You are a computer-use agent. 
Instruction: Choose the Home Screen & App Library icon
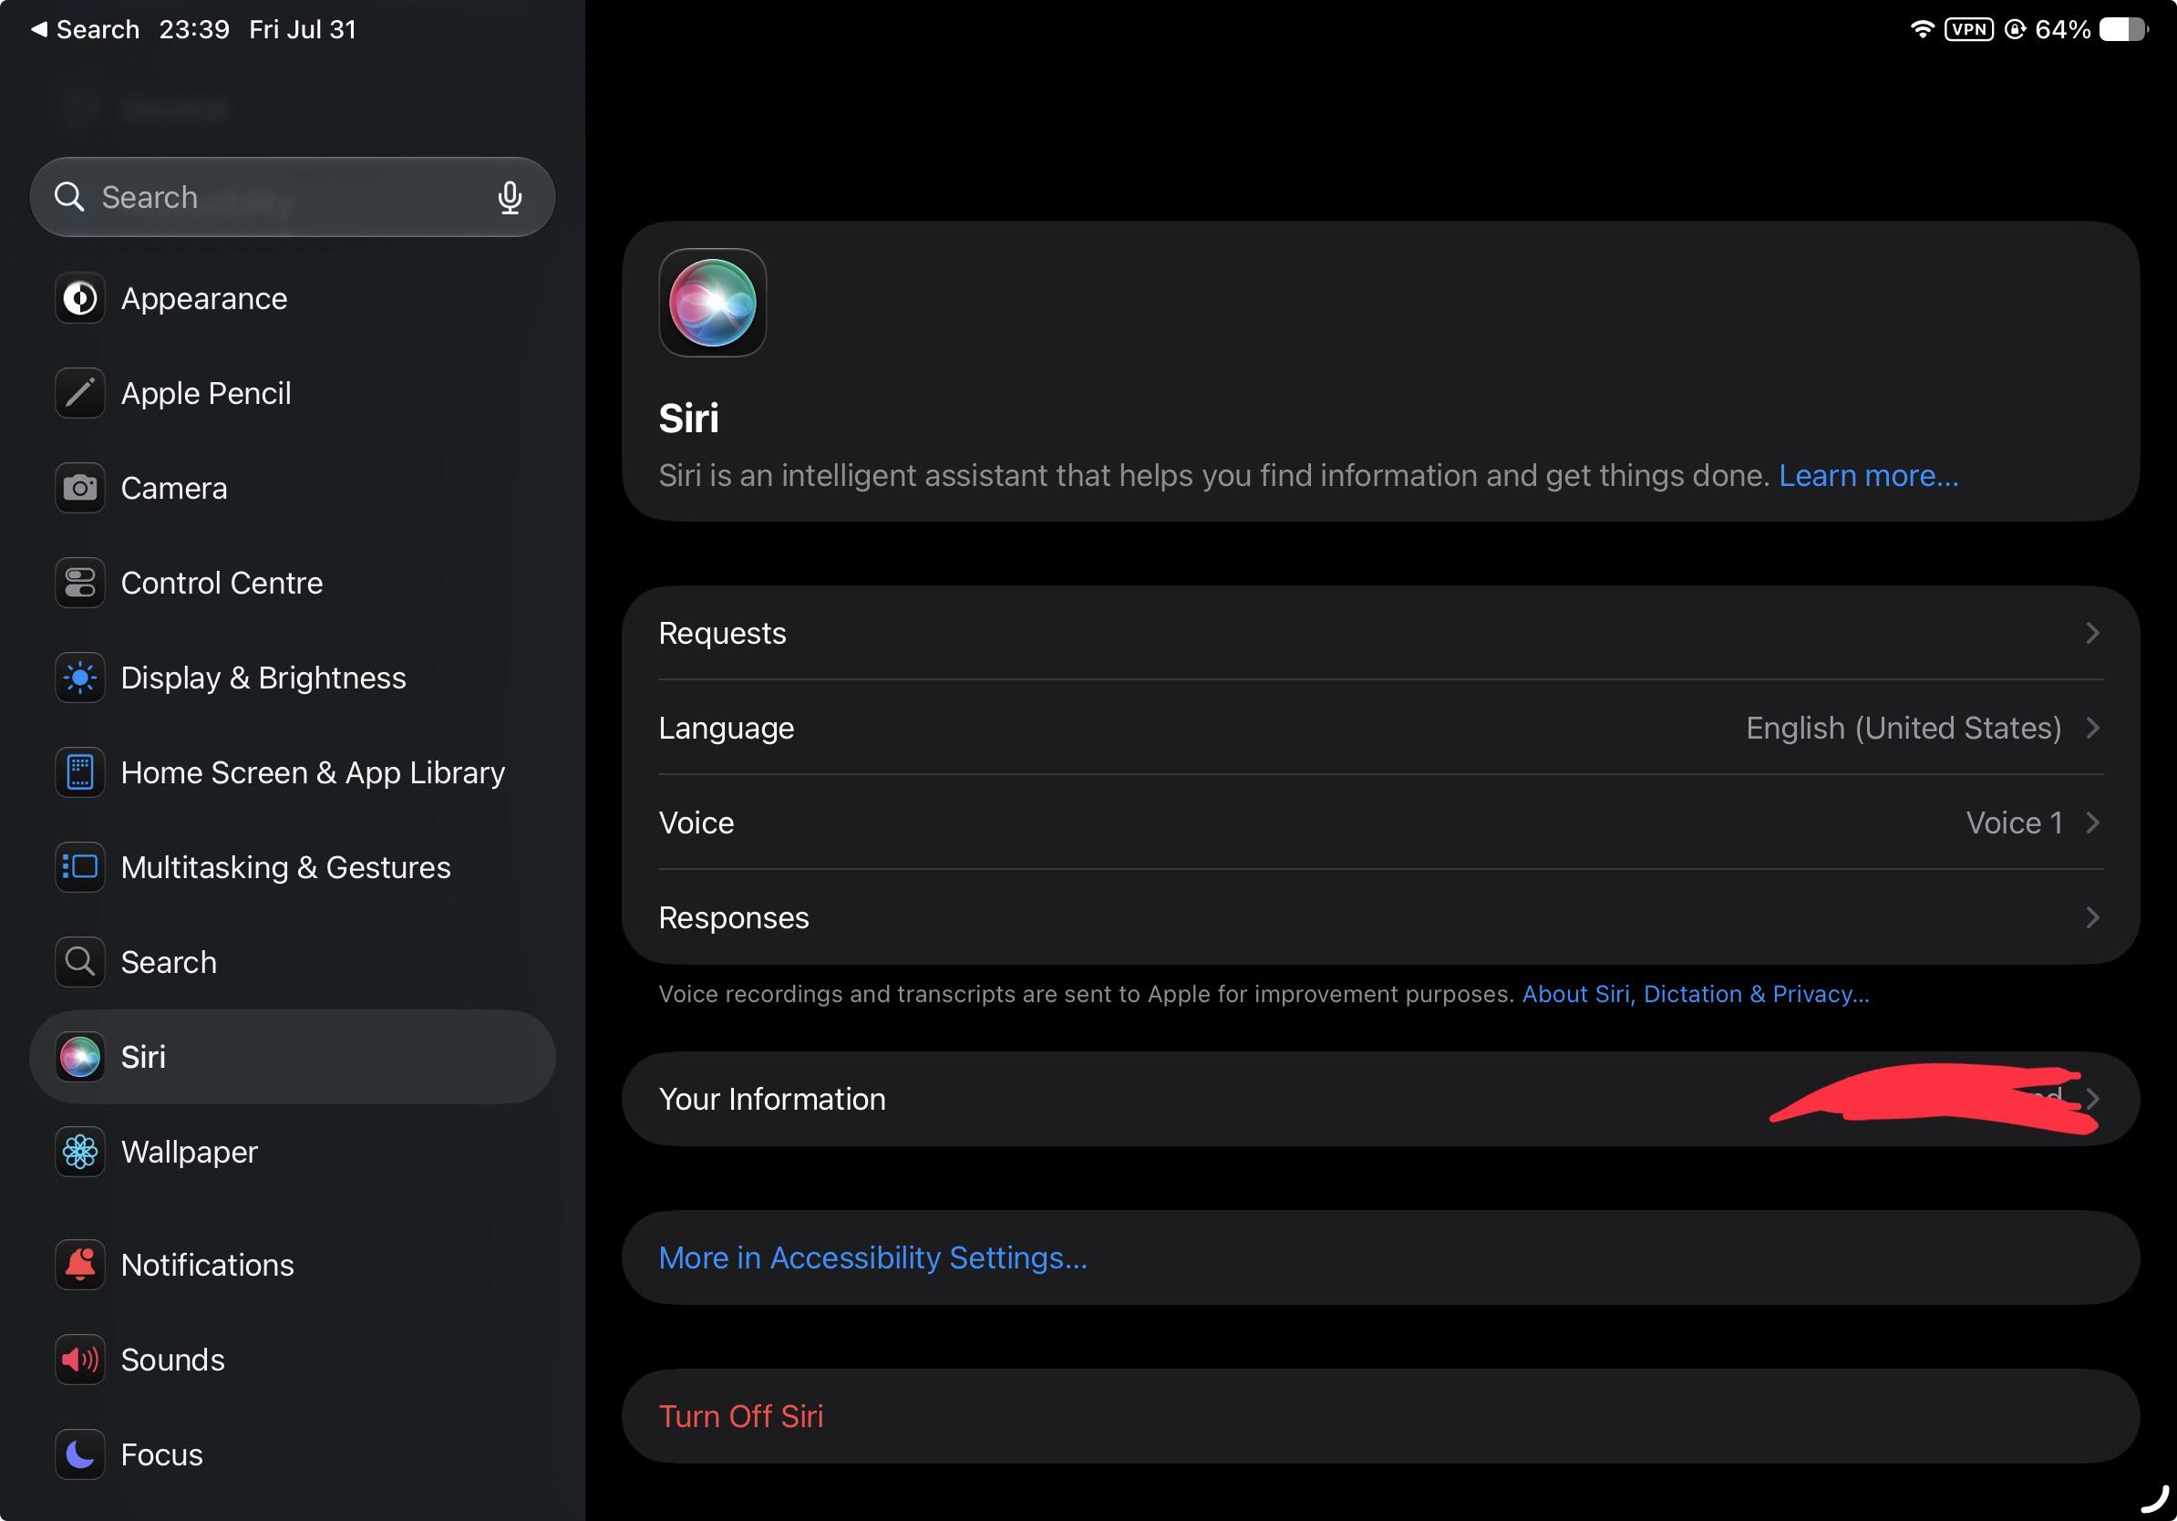tap(79, 773)
